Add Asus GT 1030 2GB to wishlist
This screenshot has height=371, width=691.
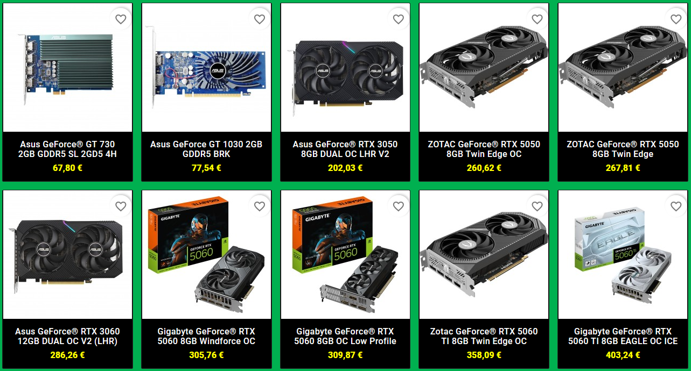[x=260, y=19]
